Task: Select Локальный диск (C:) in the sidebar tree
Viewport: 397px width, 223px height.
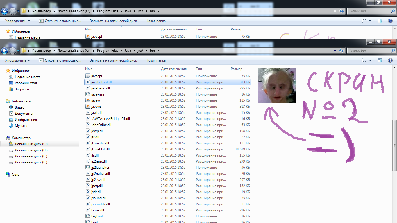Action: (31, 144)
